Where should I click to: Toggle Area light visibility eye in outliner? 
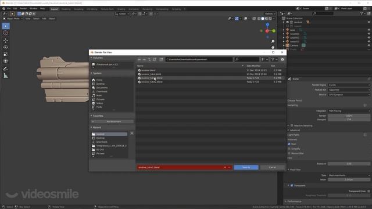[x=369, y=30]
